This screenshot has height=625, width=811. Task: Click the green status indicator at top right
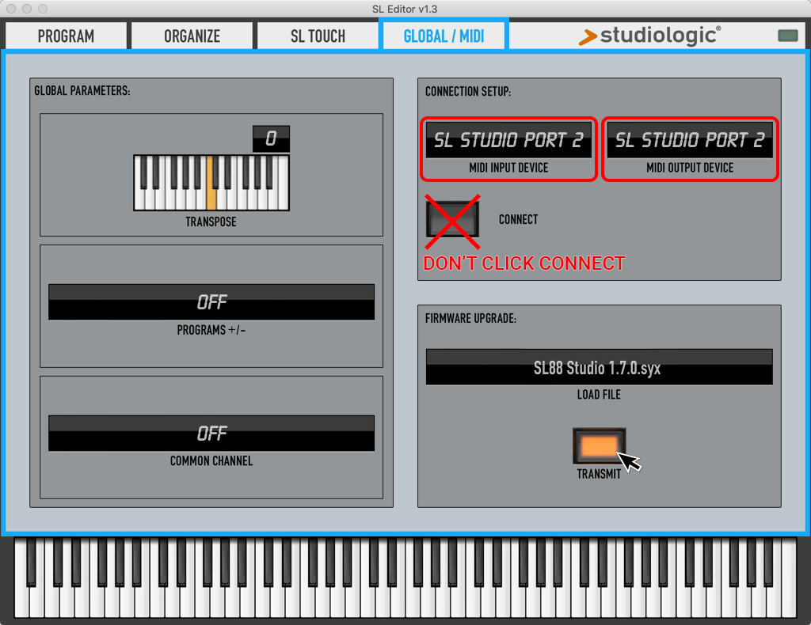click(x=788, y=36)
